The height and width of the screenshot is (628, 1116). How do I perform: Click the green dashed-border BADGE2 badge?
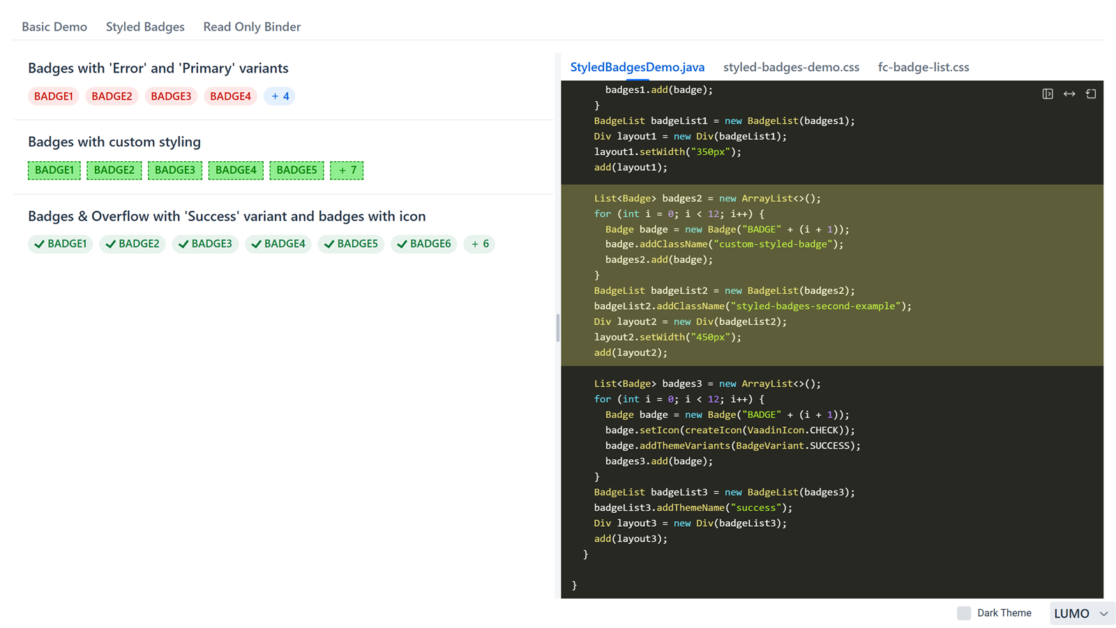click(x=114, y=170)
